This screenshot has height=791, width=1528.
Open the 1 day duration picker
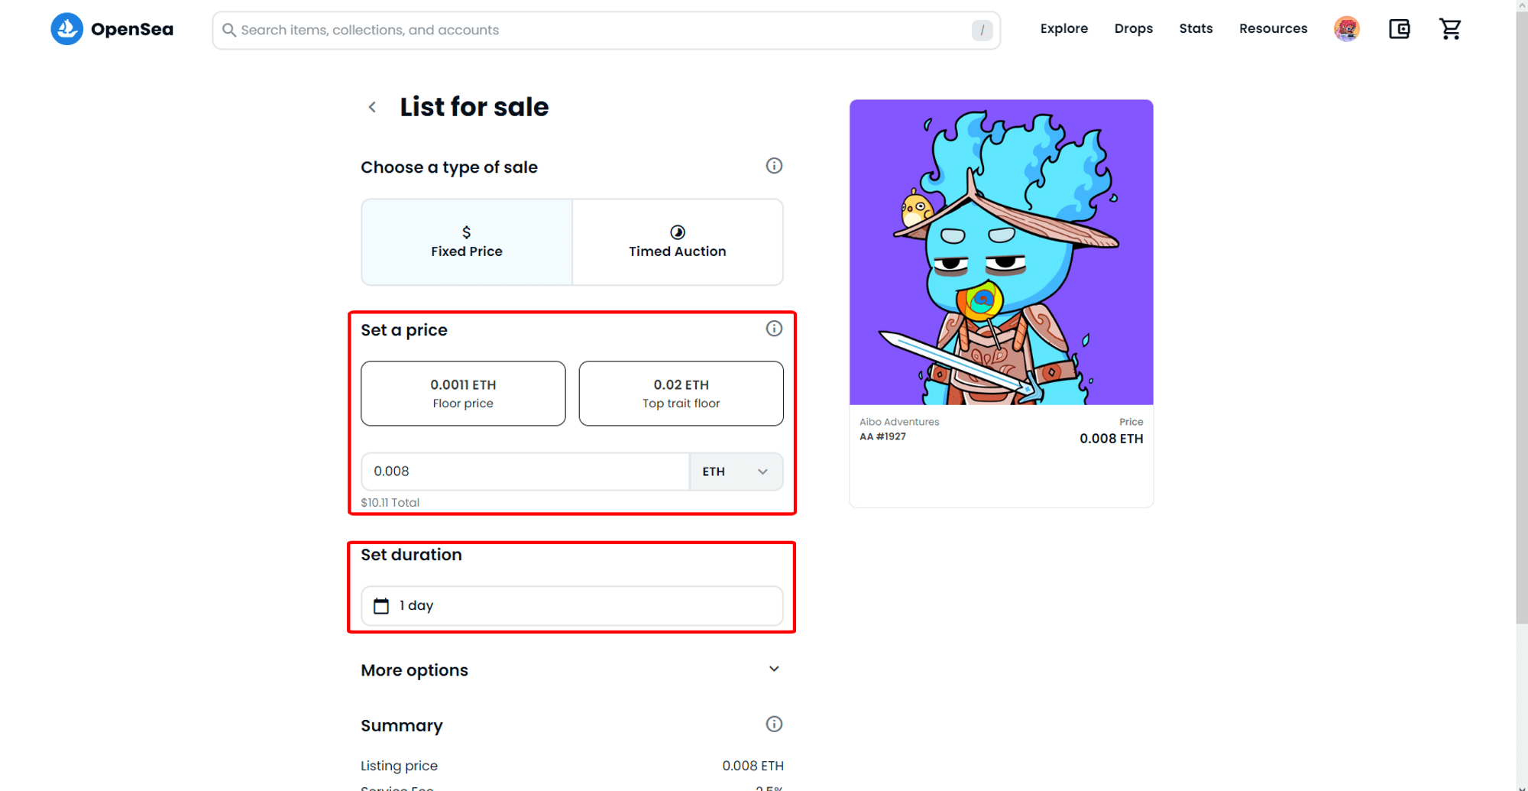[571, 605]
